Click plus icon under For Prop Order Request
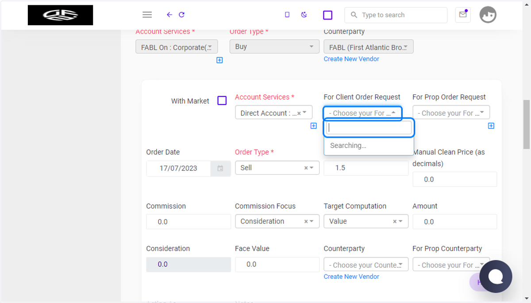The height and width of the screenshot is (303, 531). (491, 126)
